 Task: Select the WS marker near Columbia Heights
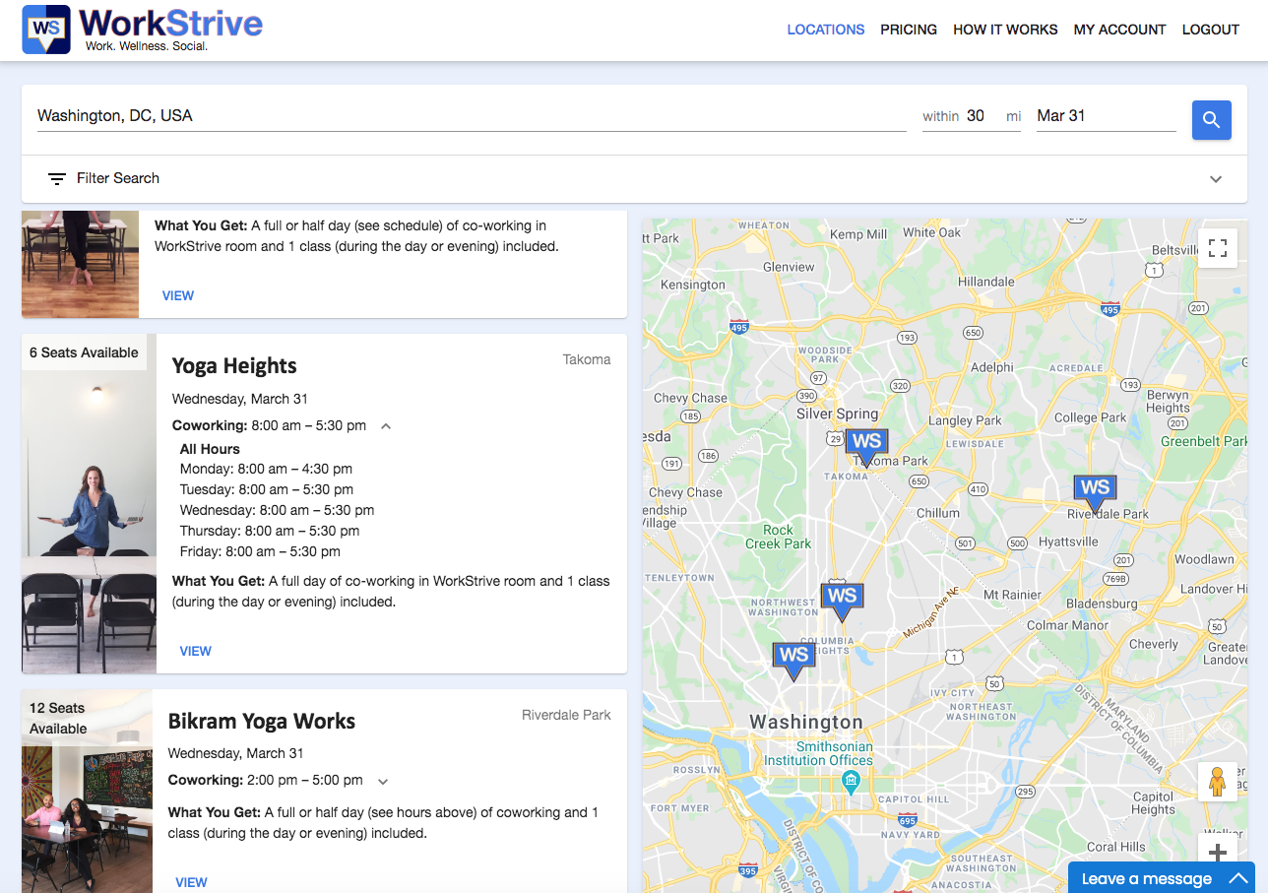[793, 661]
